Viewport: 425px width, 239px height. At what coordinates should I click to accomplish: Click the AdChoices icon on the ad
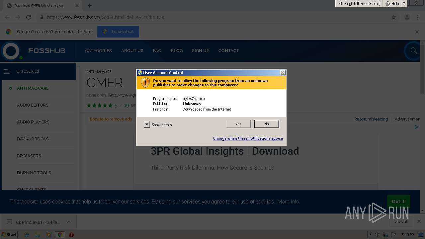pos(417,127)
